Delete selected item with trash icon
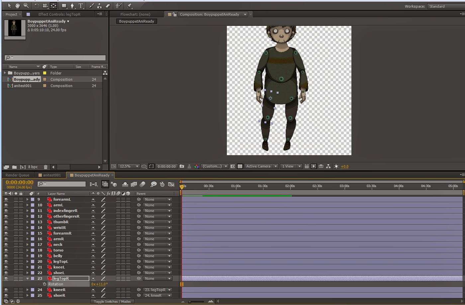 (x=46, y=167)
